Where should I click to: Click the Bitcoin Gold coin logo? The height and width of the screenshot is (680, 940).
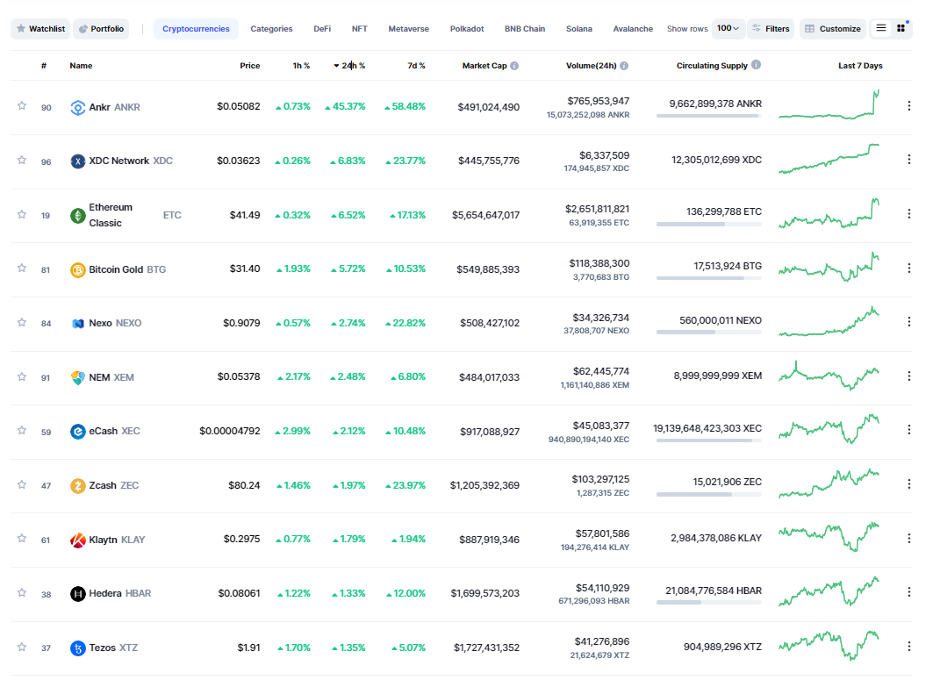78,270
